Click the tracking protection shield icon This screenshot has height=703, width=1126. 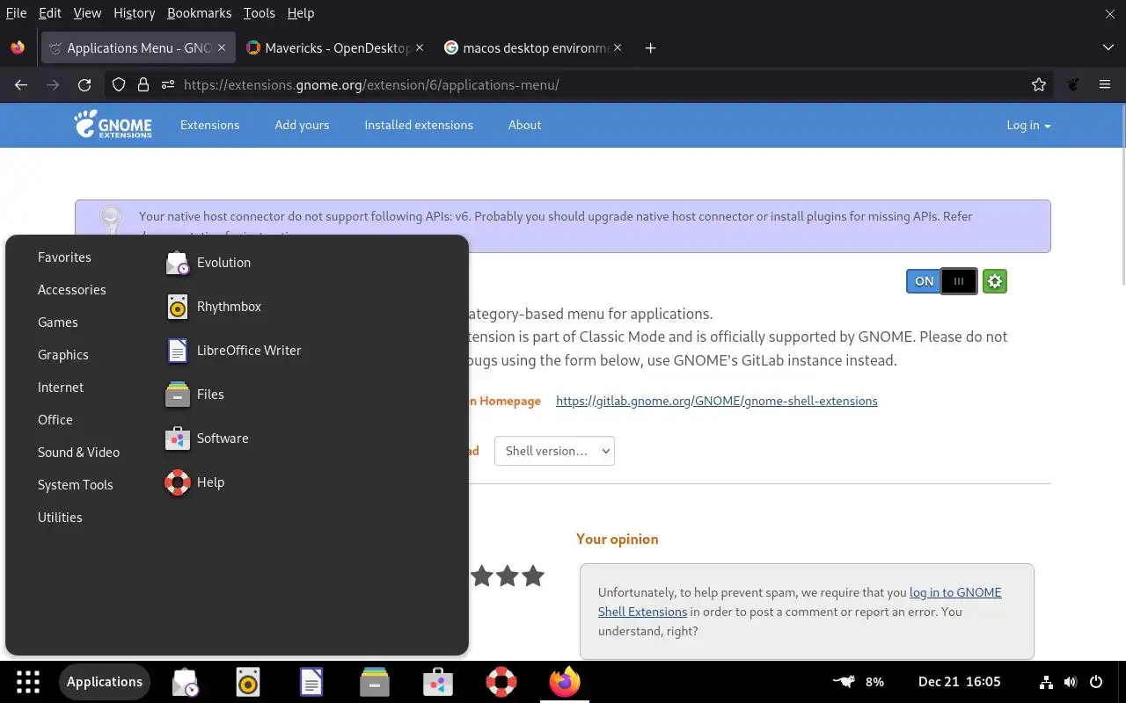click(119, 85)
